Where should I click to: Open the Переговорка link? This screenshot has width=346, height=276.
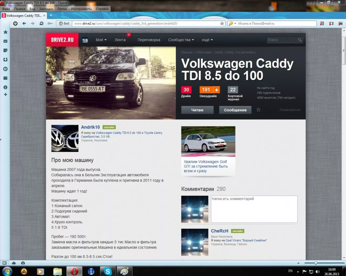tap(149, 40)
